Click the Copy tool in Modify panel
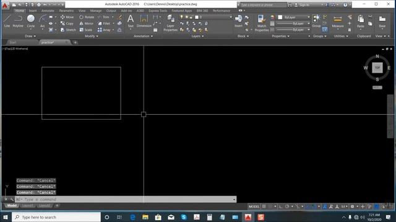Image resolution: width=396 pixels, height=222 pixels. [x=67, y=23]
